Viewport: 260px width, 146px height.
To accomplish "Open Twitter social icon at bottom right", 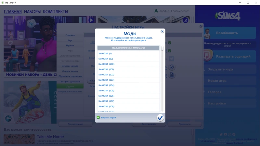I will [221, 134].
